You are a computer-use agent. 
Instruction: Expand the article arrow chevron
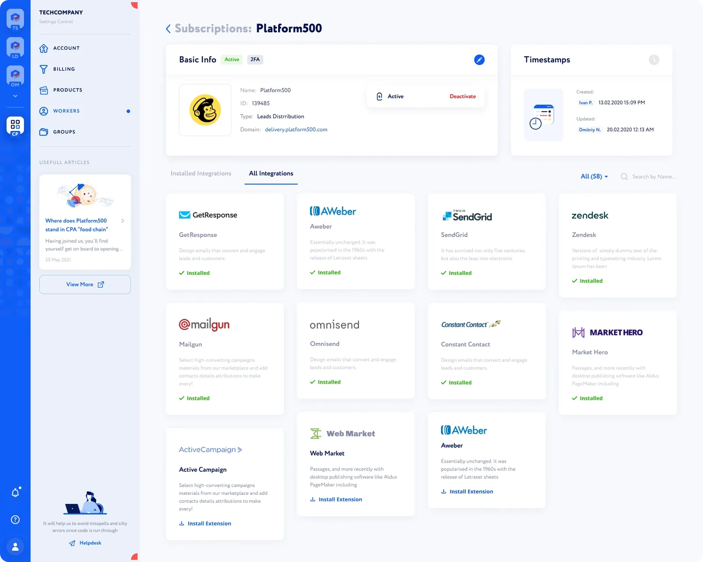pos(123,221)
